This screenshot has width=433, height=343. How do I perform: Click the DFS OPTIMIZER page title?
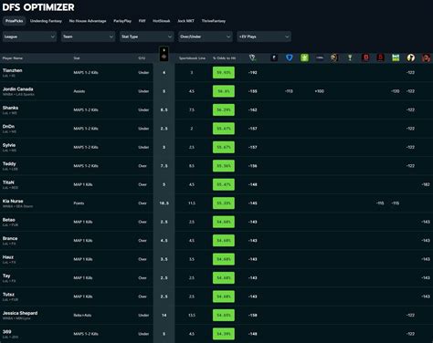click(38, 7)
